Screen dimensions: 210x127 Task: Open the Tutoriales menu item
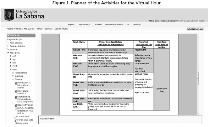pyautogui.click(x=98, y=24)
